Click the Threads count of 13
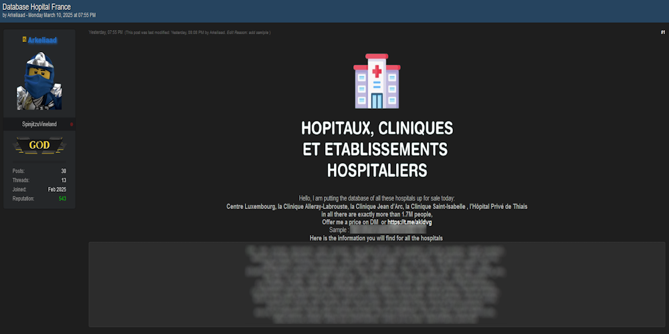Viewport: 669px width, 334px height. (63, 180)
